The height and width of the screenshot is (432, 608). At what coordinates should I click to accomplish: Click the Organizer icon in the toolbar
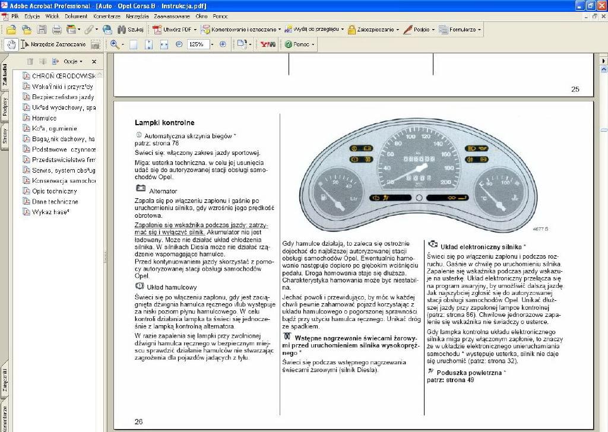point(71,30)
